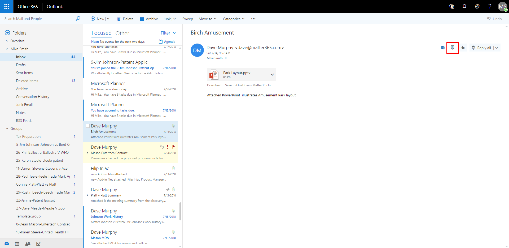Viewport: 509px width, 248px height.
Task: Mark the message as Junk
Action: point(167,19)
